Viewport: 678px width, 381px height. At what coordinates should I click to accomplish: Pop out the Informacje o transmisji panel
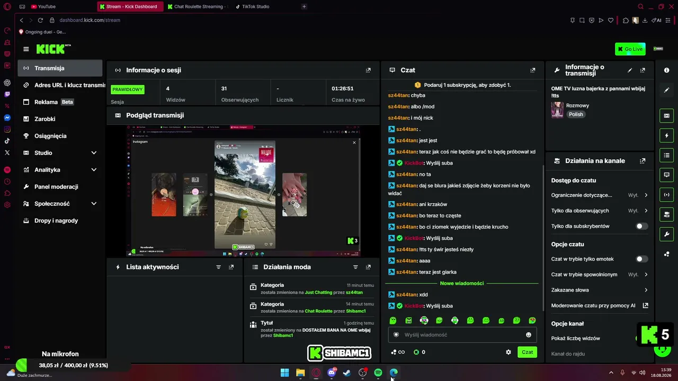point(643,70)
